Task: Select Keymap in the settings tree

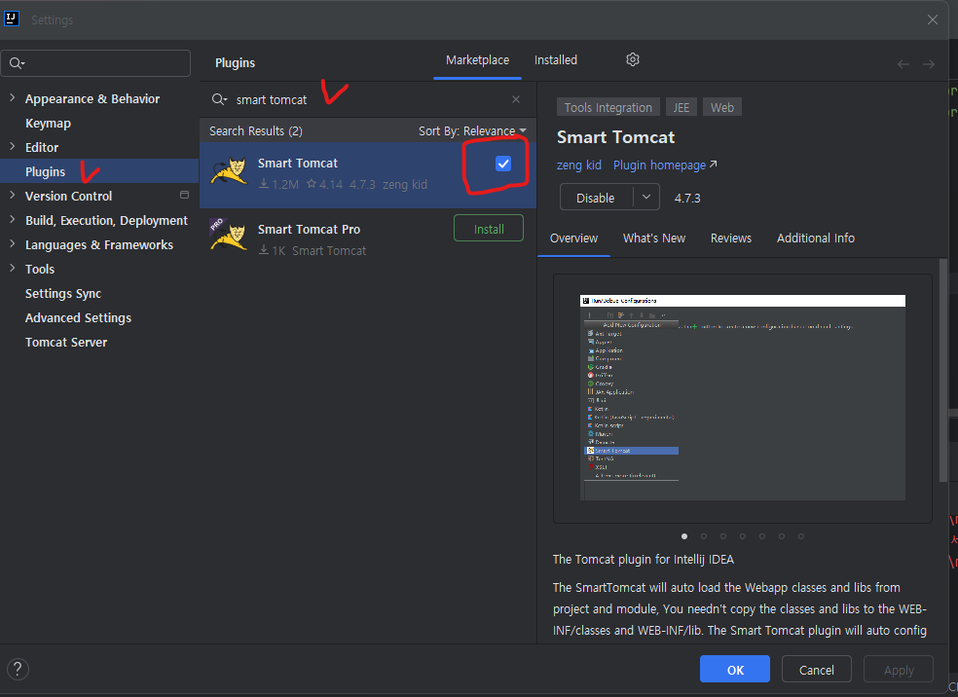Action: [x=48, y=123]
